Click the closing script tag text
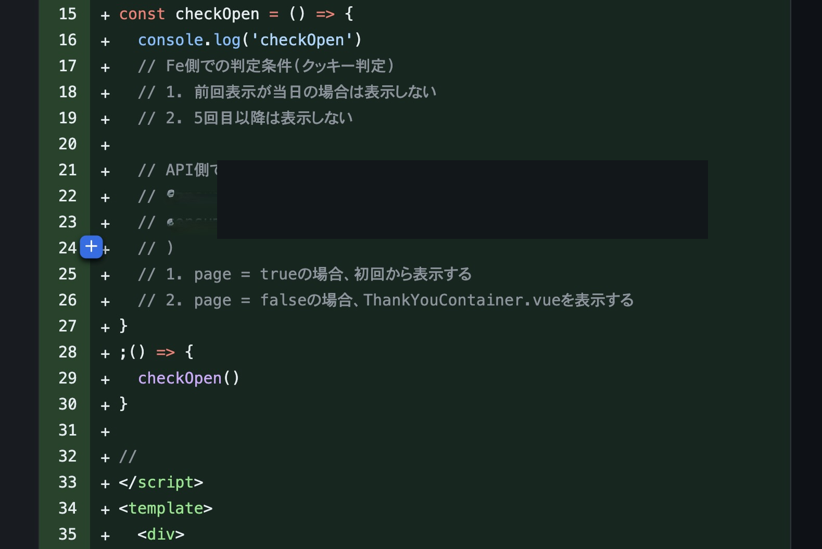The width and height of the screenshot is (822, 549). tap(161, 482)
